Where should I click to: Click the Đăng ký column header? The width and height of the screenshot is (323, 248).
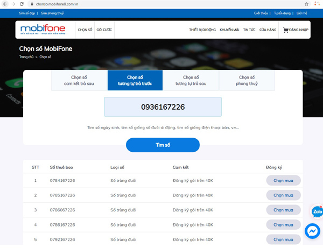[274, 167]
